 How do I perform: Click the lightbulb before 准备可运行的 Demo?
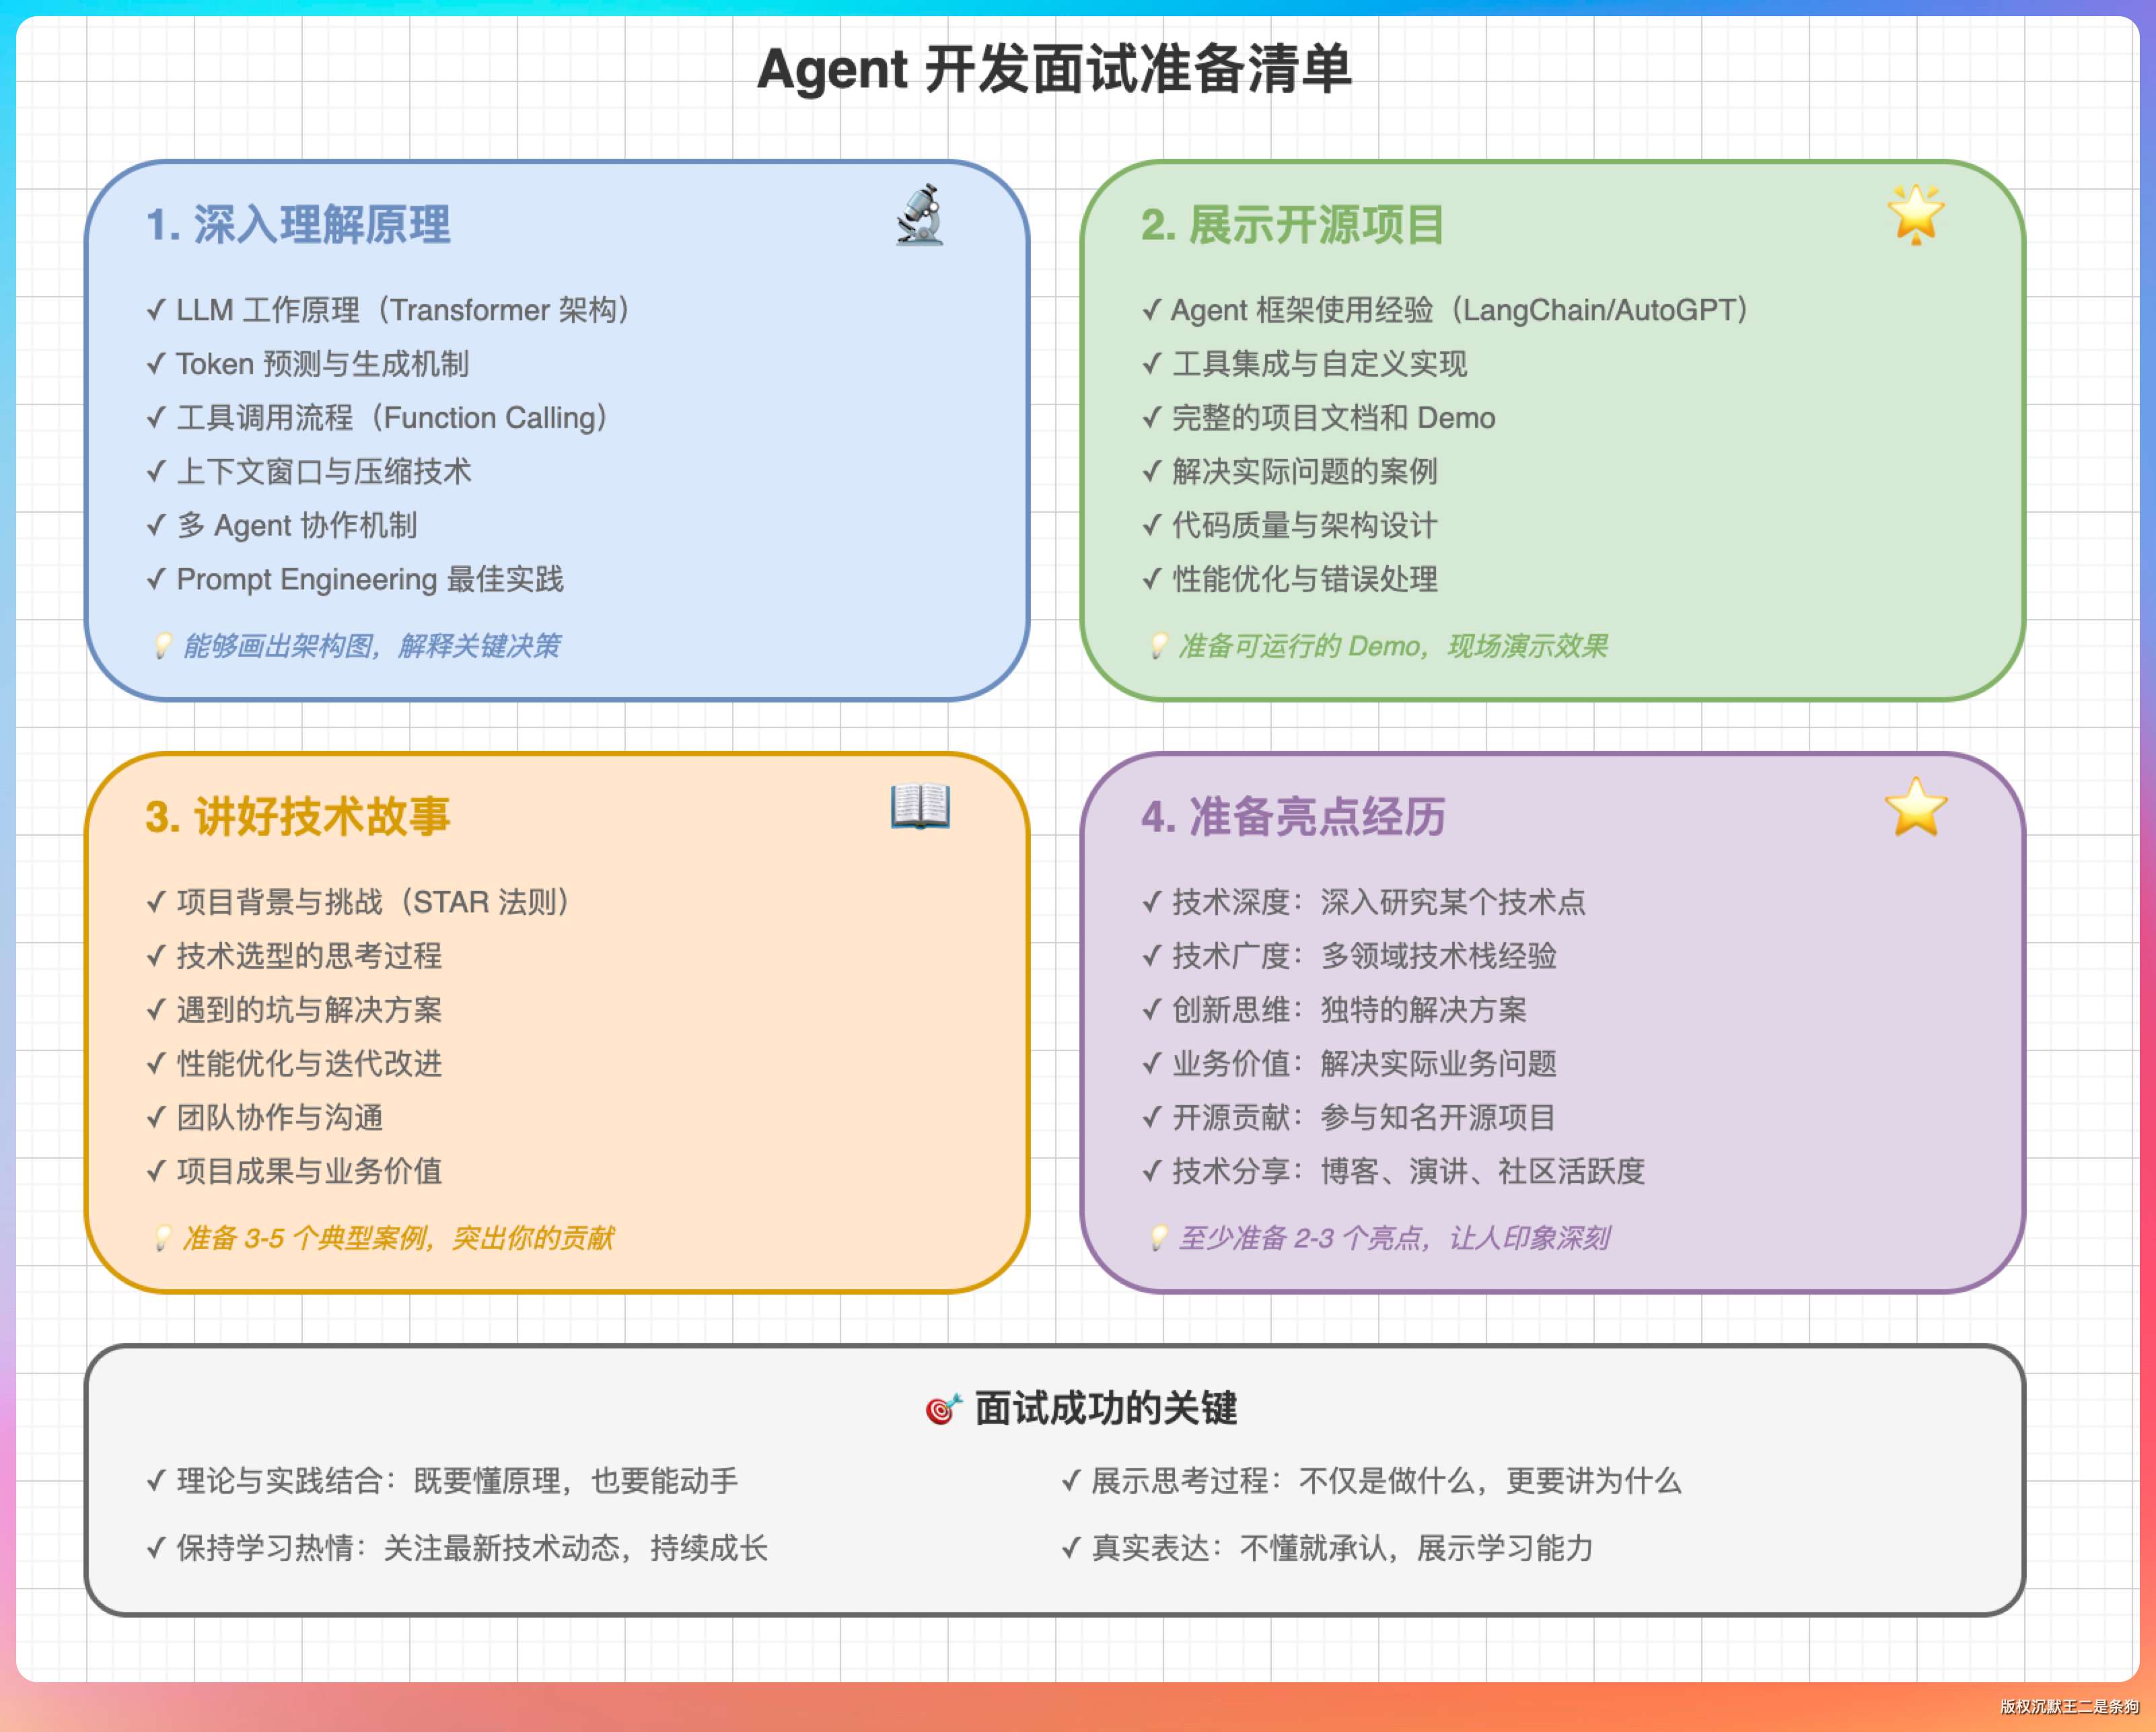[x=1158, y=646]
